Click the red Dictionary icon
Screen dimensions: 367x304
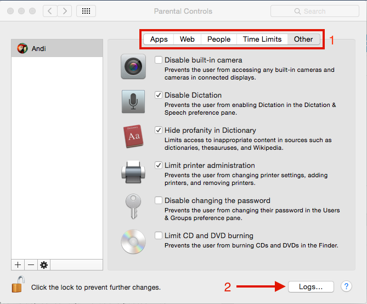coord(133,137)
